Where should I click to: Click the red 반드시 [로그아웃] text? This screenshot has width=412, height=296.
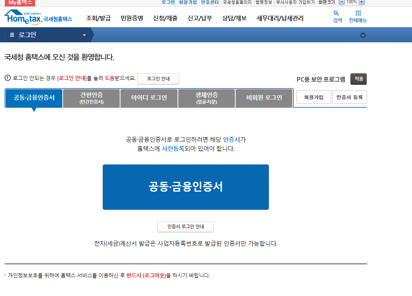tap(146, 276)
